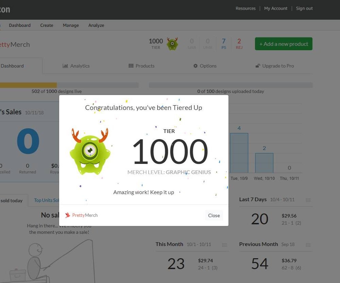
Task: Toggle the This Month panel list options
Action: [224, 245]
